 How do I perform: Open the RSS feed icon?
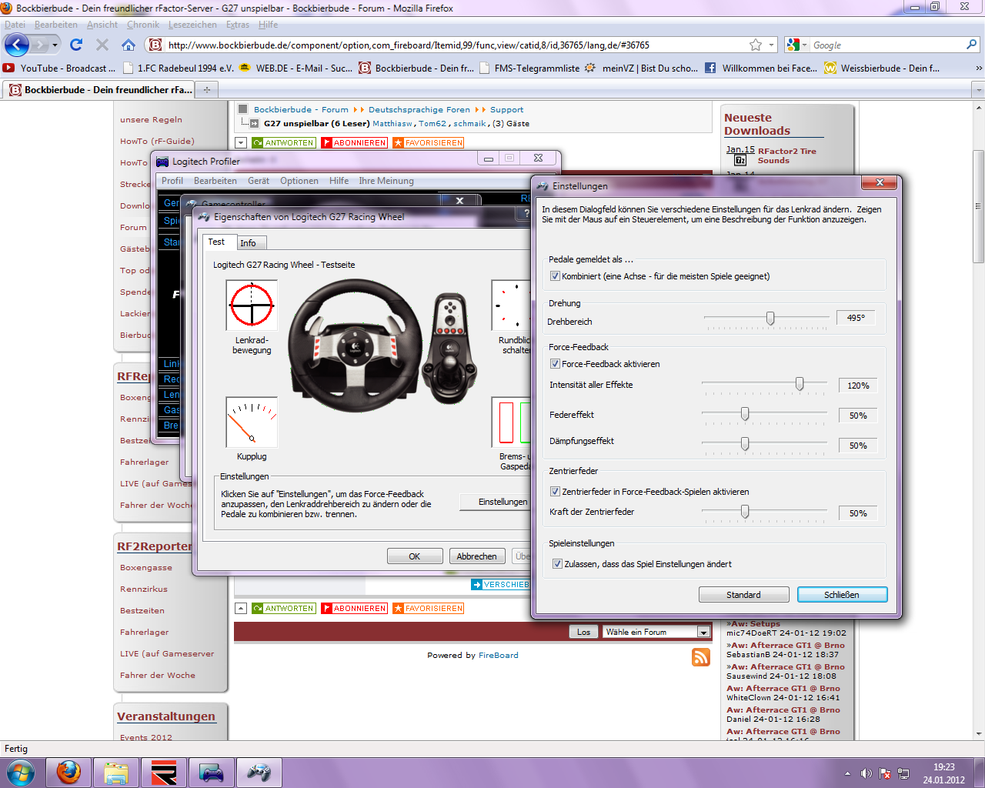[700, 656]
